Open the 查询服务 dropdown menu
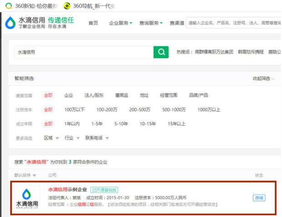The height and width of the screenshot is (217, 282). (151, 23)
